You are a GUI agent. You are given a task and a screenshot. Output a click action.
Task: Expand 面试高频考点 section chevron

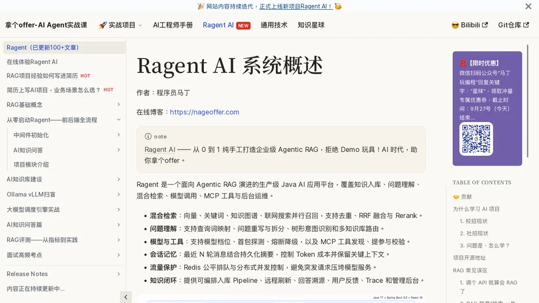[x=119, y=255]
